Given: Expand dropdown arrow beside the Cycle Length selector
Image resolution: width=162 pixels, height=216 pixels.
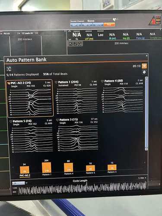Looking at the screenshot, I should (27, 183).
